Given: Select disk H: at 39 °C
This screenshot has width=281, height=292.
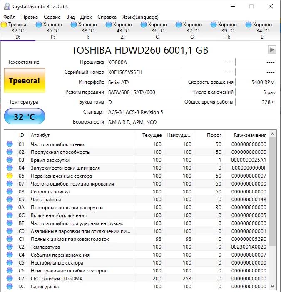Looking at the screenshot, I should click(227, 30).
